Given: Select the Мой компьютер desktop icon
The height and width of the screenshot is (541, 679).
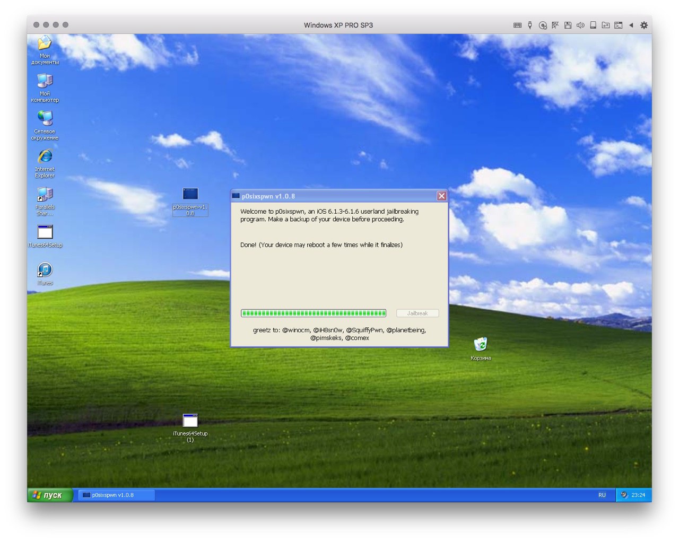Looking at the screenshot, I should click(45, 88).
